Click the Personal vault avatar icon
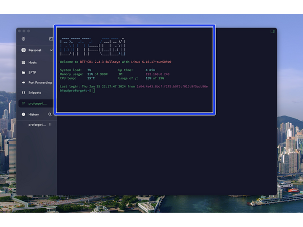 (24, 50)
